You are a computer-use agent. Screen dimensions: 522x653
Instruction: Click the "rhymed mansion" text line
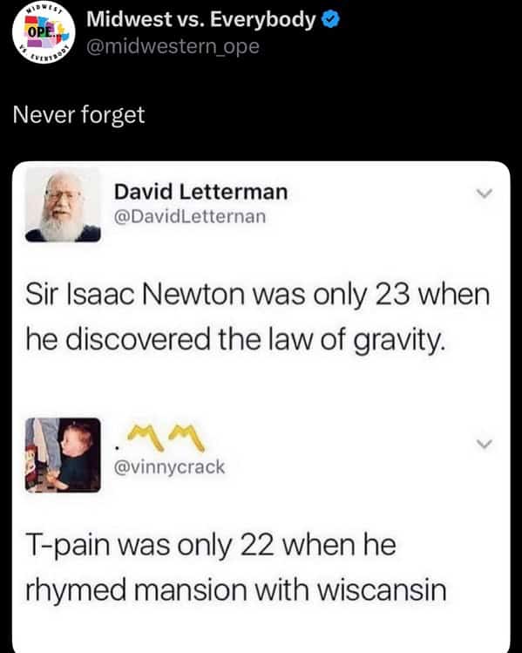click(138, 590)
